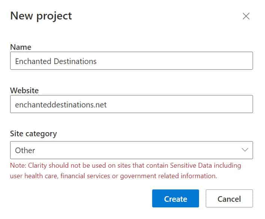The height and width of the screenshot is (219, 265).
Task: Click the Site category label
Action: [33, 134]
